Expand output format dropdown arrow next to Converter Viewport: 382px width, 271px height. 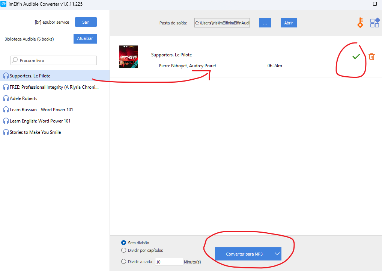[x=277, y=254]
